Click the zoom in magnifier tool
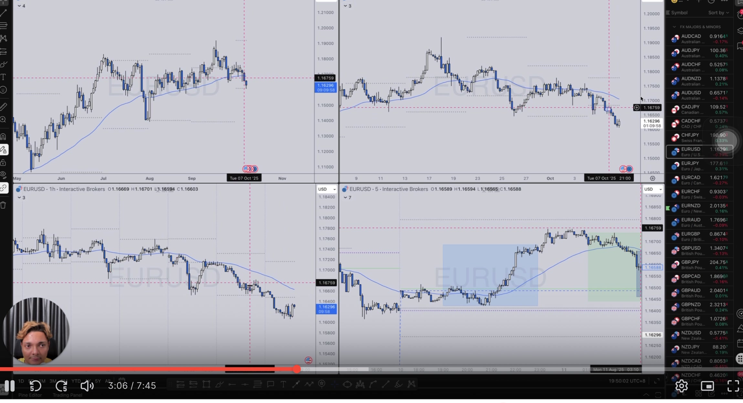Screen dimensions: 743x403 tap(3, 120)
